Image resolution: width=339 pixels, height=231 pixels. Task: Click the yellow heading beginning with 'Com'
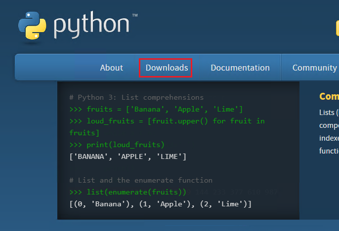coord(329,96)
